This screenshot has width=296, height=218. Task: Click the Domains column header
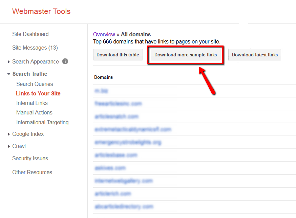(103, 77)
